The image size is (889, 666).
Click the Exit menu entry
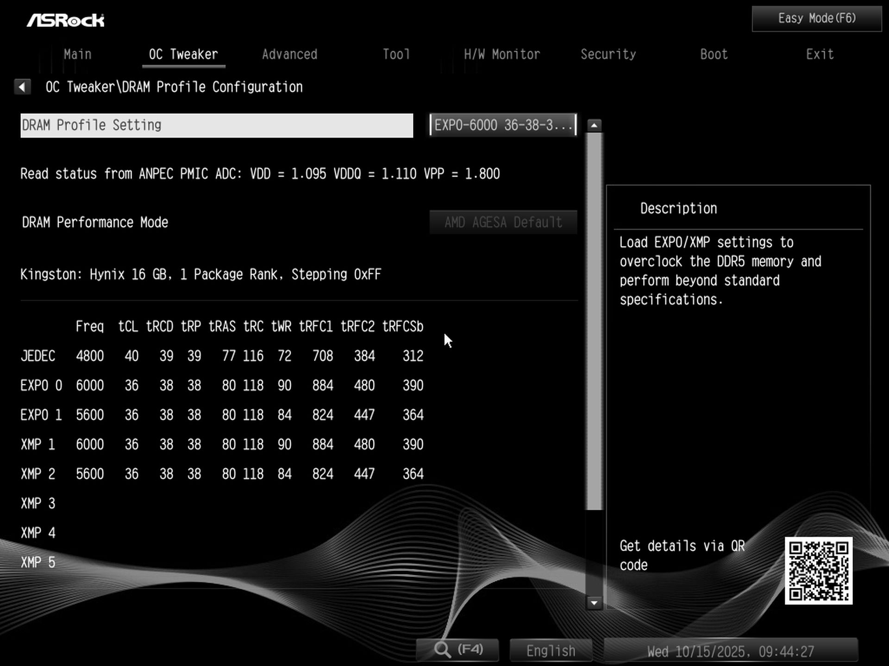click(820, 54)
